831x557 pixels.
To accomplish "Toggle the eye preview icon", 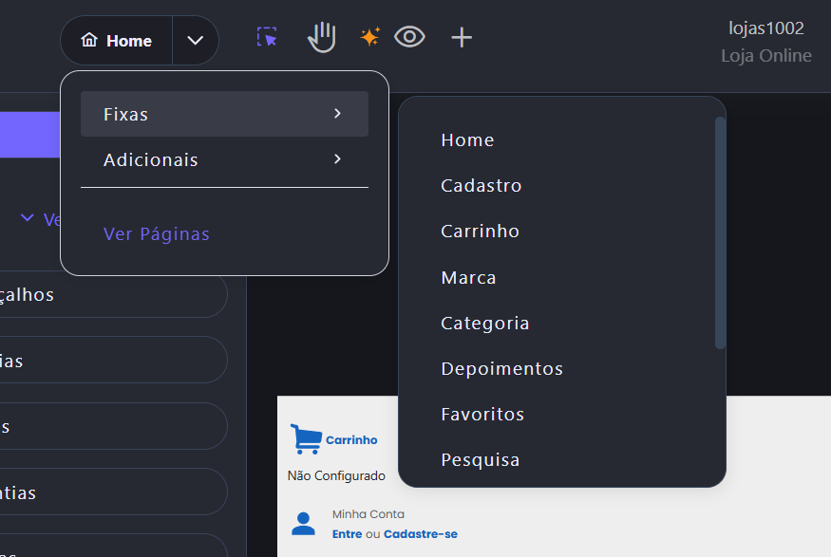I will coord(409,37).
